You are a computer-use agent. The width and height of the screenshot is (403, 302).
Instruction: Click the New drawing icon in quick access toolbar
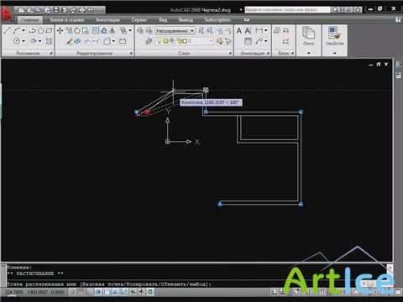[x=22, y=10]
